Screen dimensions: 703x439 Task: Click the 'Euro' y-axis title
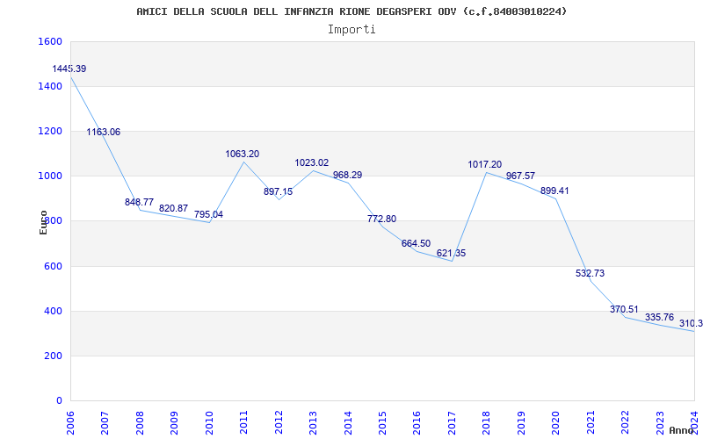pyautogui.click(x=43, y=222)
